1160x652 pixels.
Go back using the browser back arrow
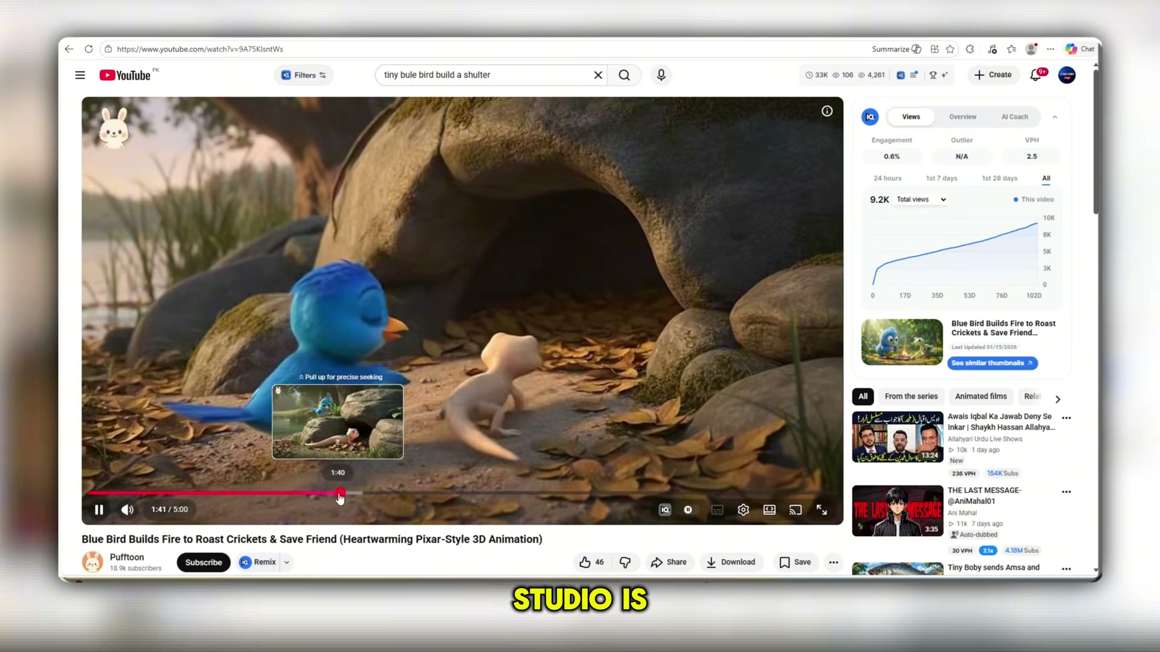click(x=69, y=49)
